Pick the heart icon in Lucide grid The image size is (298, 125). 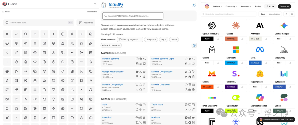click(35, 62)
